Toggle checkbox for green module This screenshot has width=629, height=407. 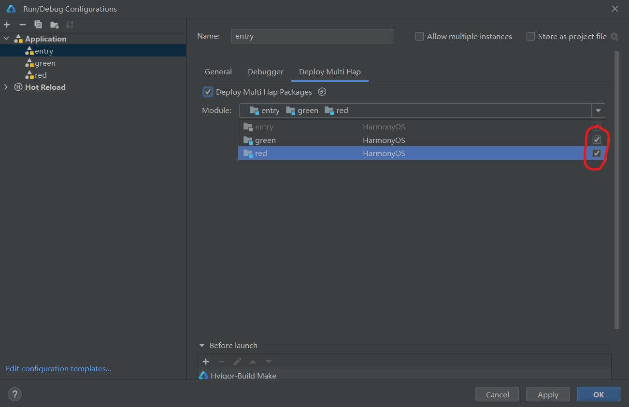[597, 140]
